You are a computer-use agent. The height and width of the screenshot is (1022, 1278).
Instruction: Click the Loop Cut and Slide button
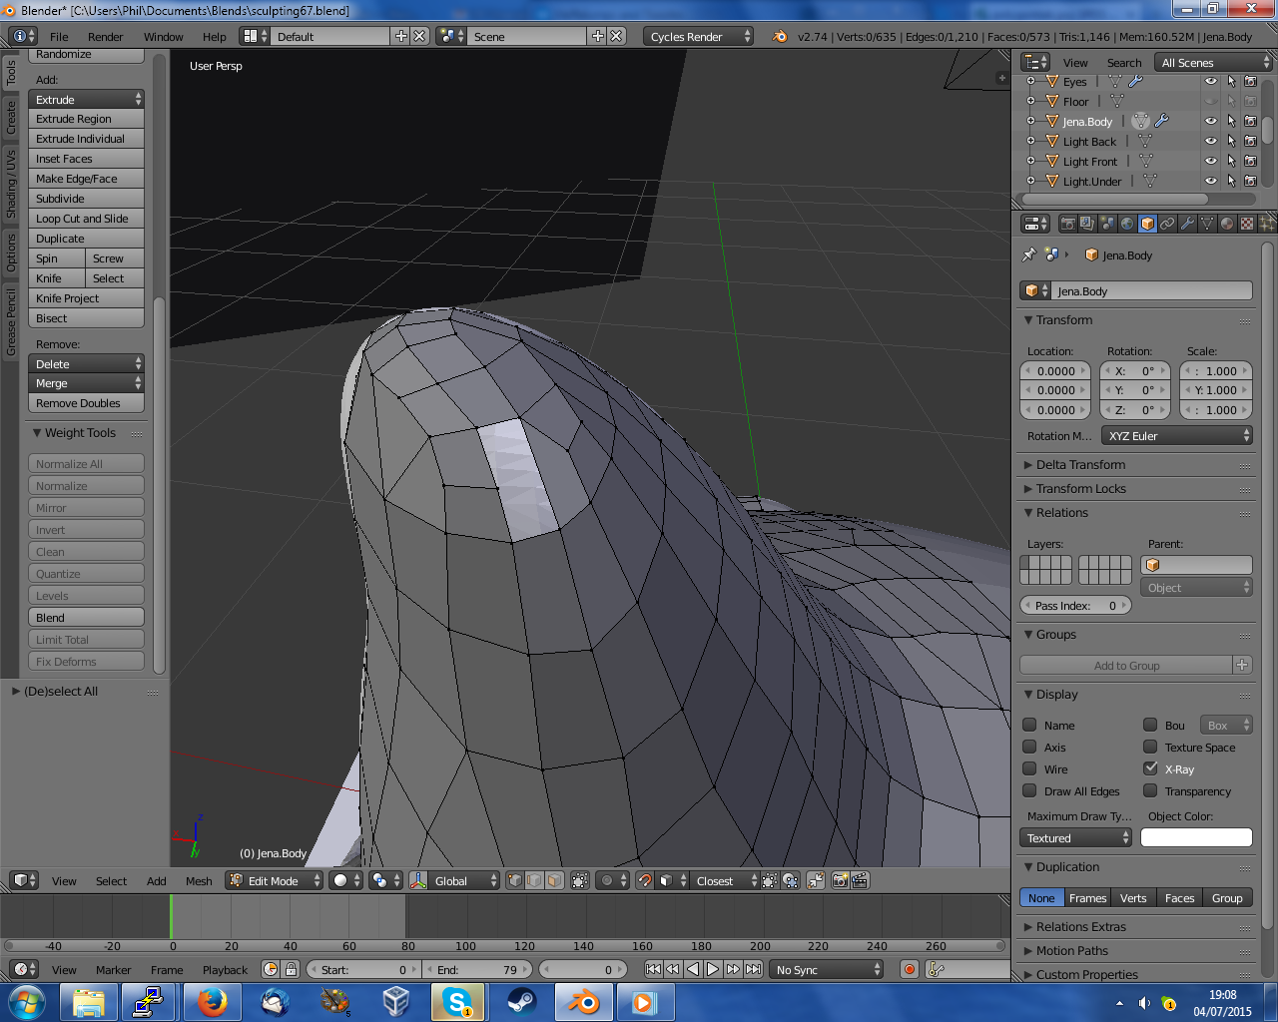[x=86, y=219]
